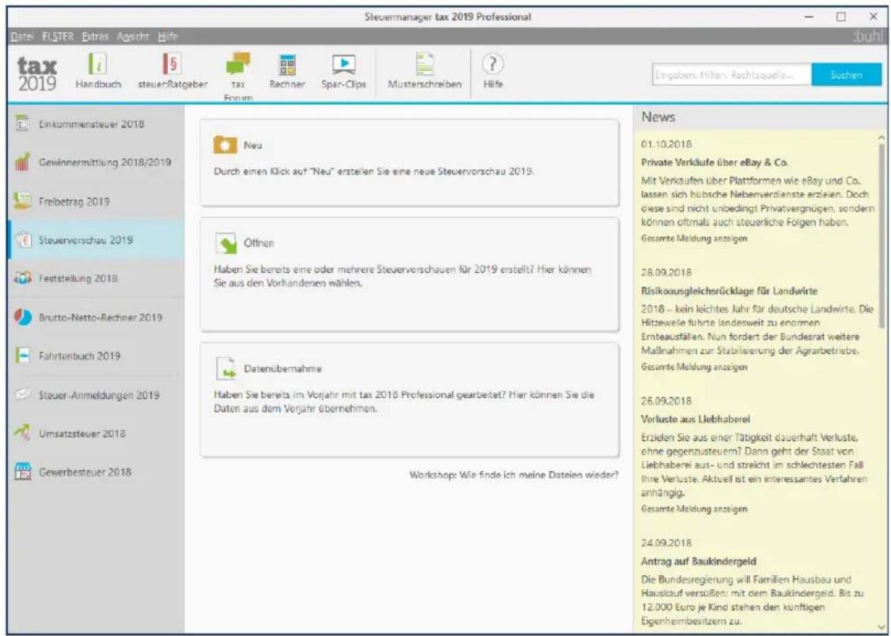
Task: Open the steuerRatgeber paragraph icon
Action: point(172,64)
